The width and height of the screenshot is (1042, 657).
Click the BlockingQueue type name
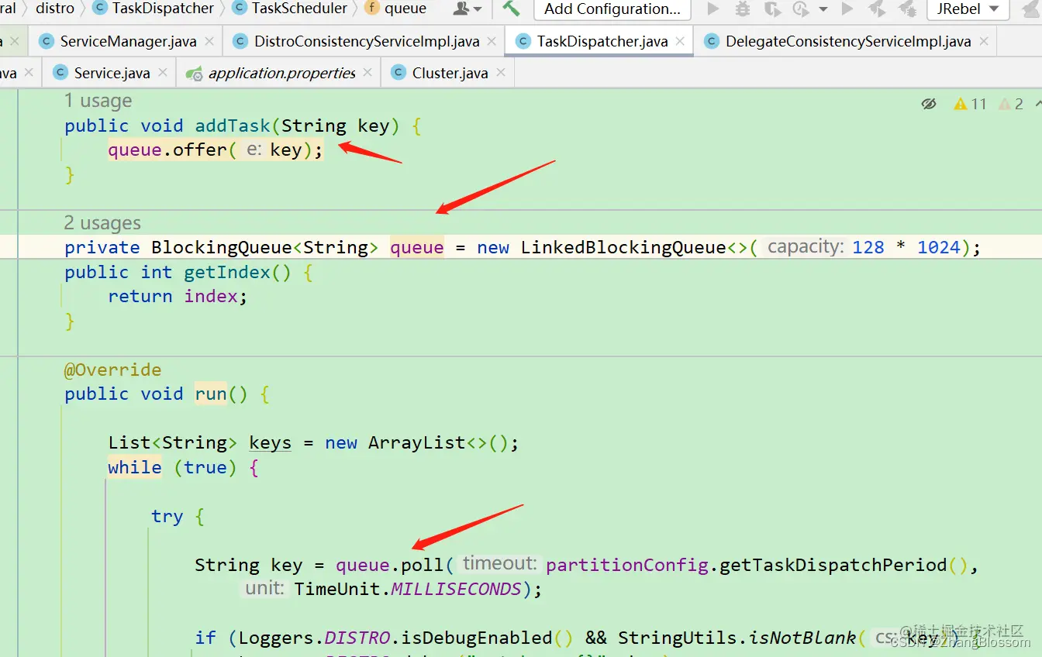(x=222, y=247)
